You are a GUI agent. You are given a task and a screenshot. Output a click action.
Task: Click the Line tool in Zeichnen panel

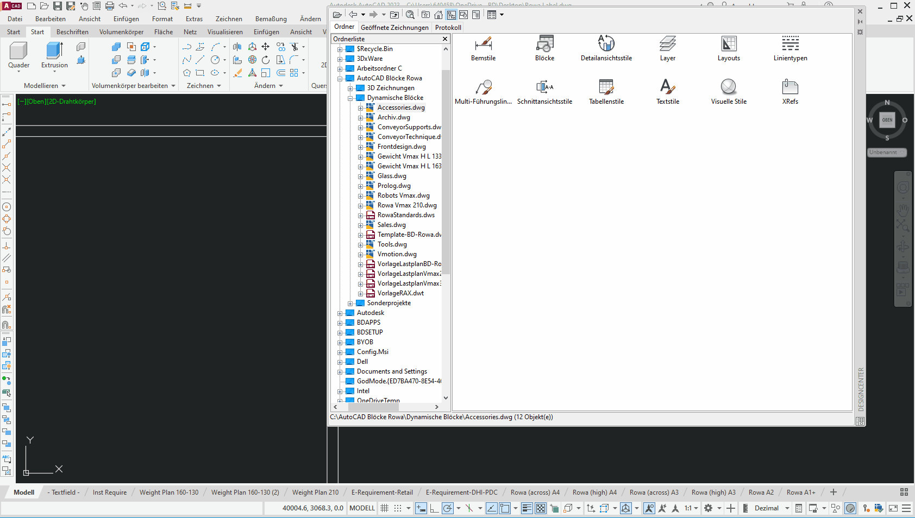[x=200, y=60]
